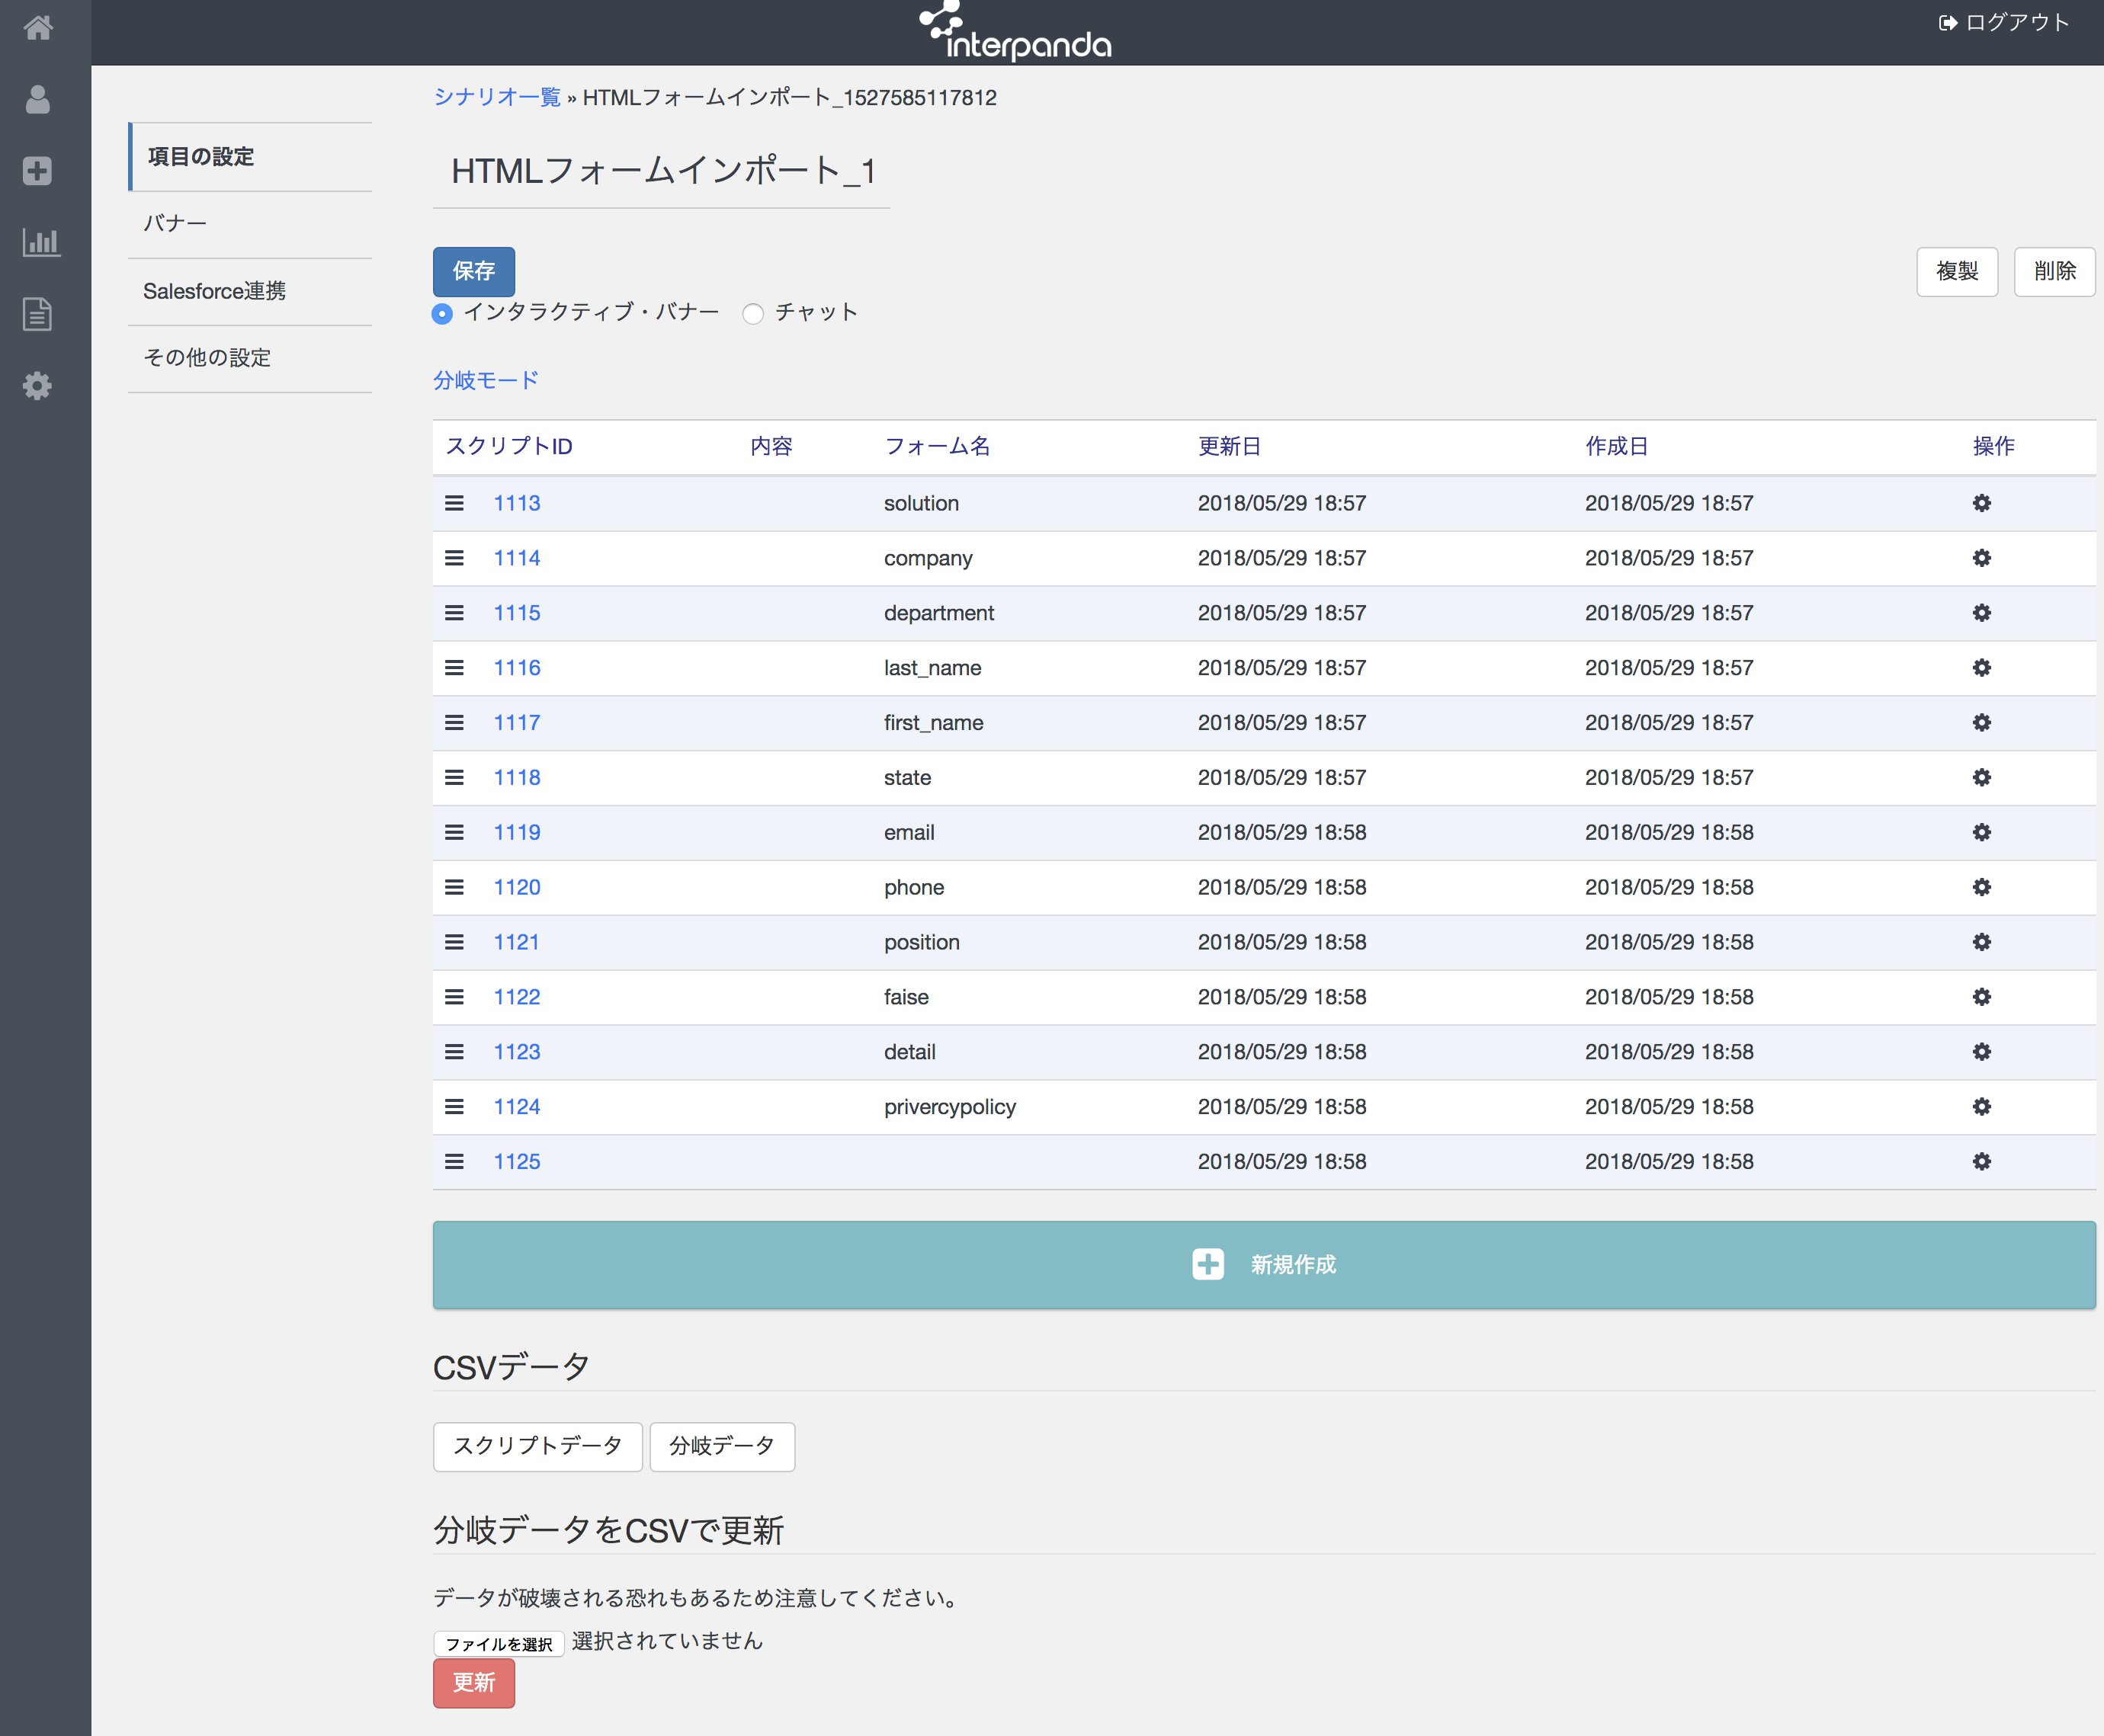Open gear actions for last_name row
The height and width of the screenshot is (1736, 2104).
(x=1982, y=668)
